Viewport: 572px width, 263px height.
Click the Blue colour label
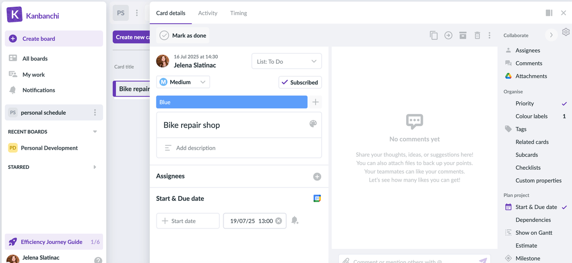(x=232, y=102)
